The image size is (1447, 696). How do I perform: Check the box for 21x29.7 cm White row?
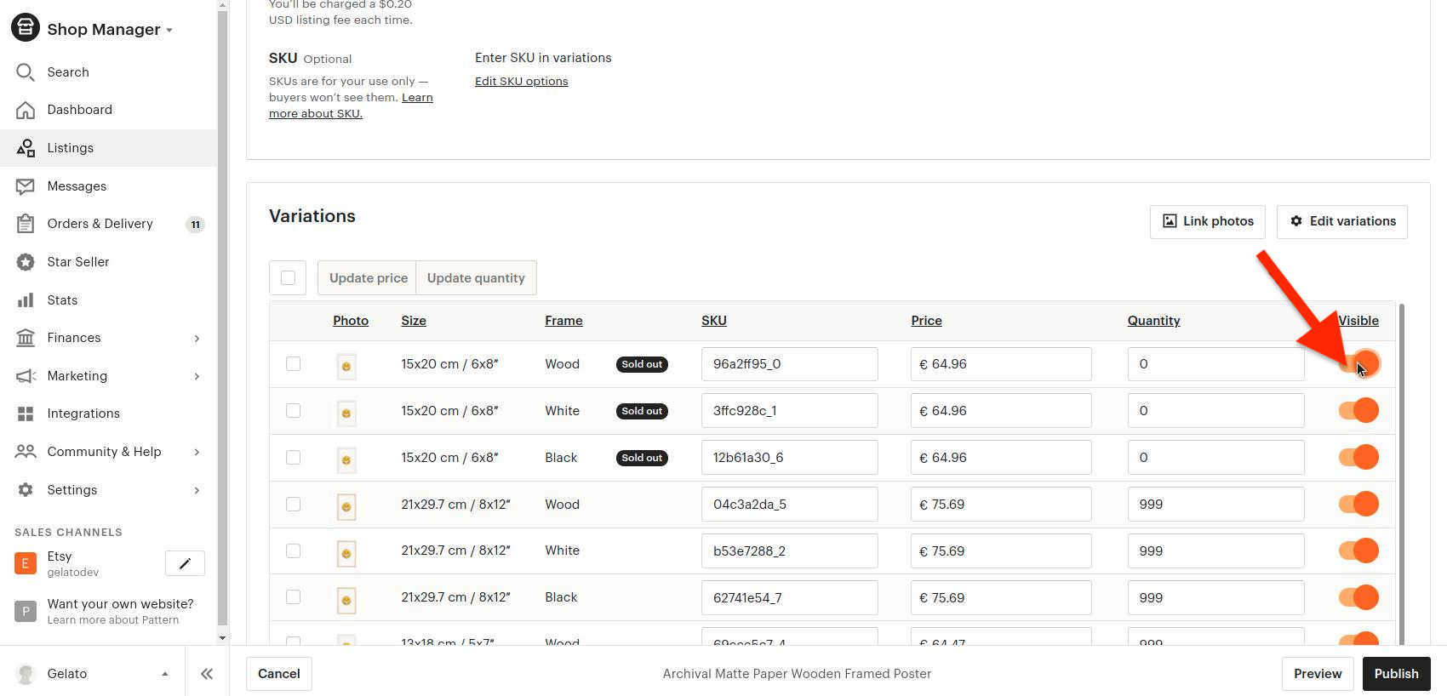pyautogui.click(x=294, y=551)
